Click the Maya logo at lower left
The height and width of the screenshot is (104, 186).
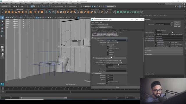click(x=2, y=84)
